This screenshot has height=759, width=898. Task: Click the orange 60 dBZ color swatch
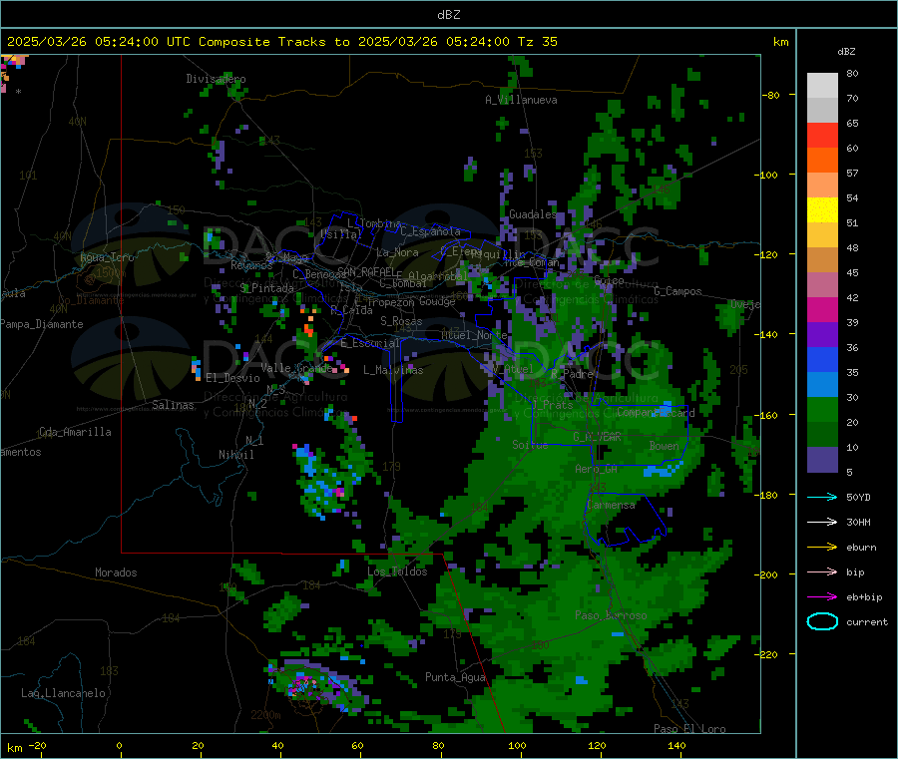coord(822,161)
